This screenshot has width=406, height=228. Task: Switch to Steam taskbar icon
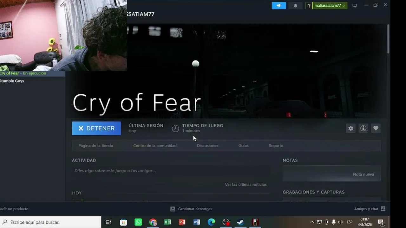coord(240,222)
